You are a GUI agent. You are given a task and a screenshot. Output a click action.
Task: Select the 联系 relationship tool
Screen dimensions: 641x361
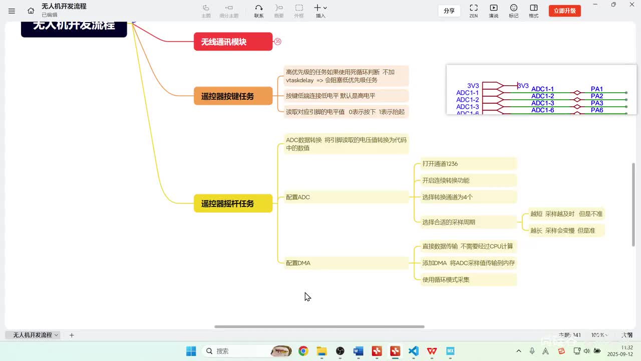pyautogui.click(x=259, y=11)
